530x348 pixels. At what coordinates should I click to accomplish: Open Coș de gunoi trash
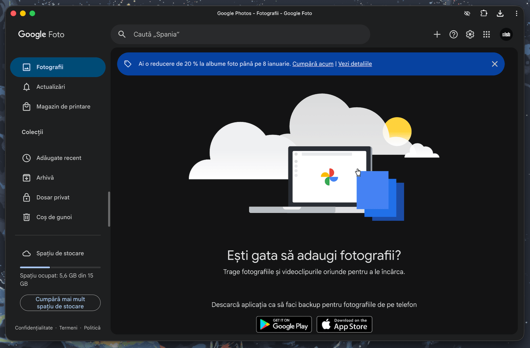54,217
